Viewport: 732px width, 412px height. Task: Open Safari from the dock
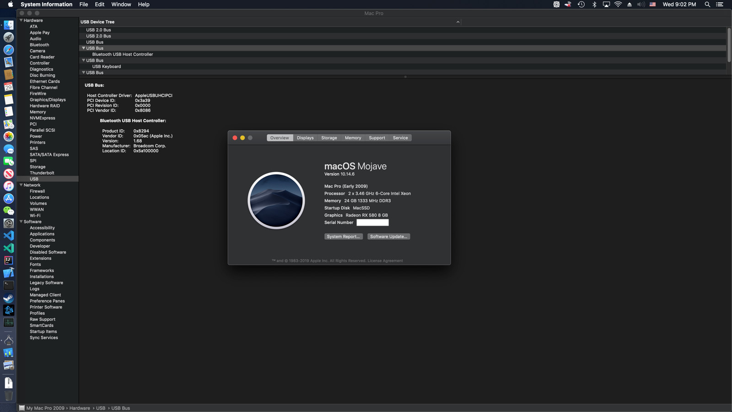click(x=9, y=50)
